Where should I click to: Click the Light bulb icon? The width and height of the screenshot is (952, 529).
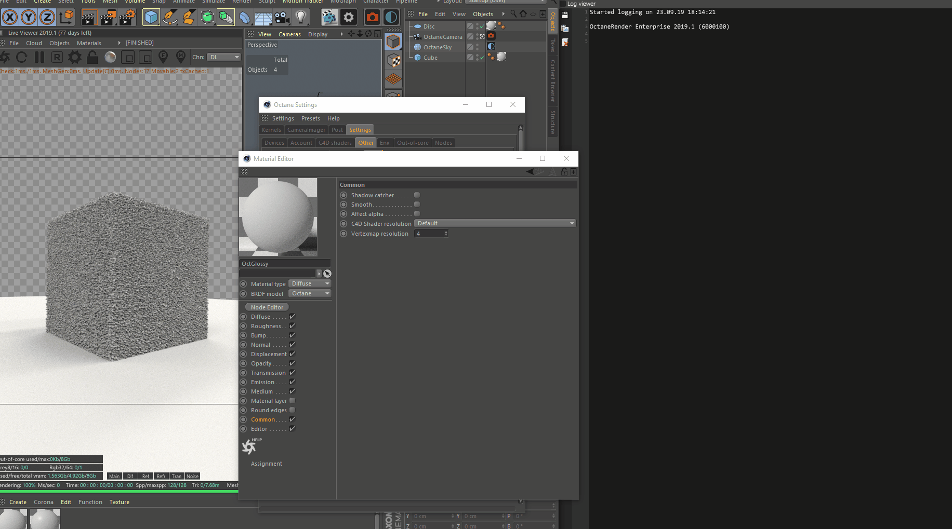[x=300, y=17]
